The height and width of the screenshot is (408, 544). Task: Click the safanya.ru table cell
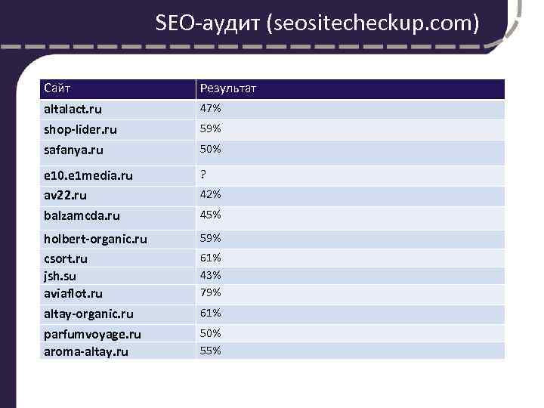coord(73,150)
